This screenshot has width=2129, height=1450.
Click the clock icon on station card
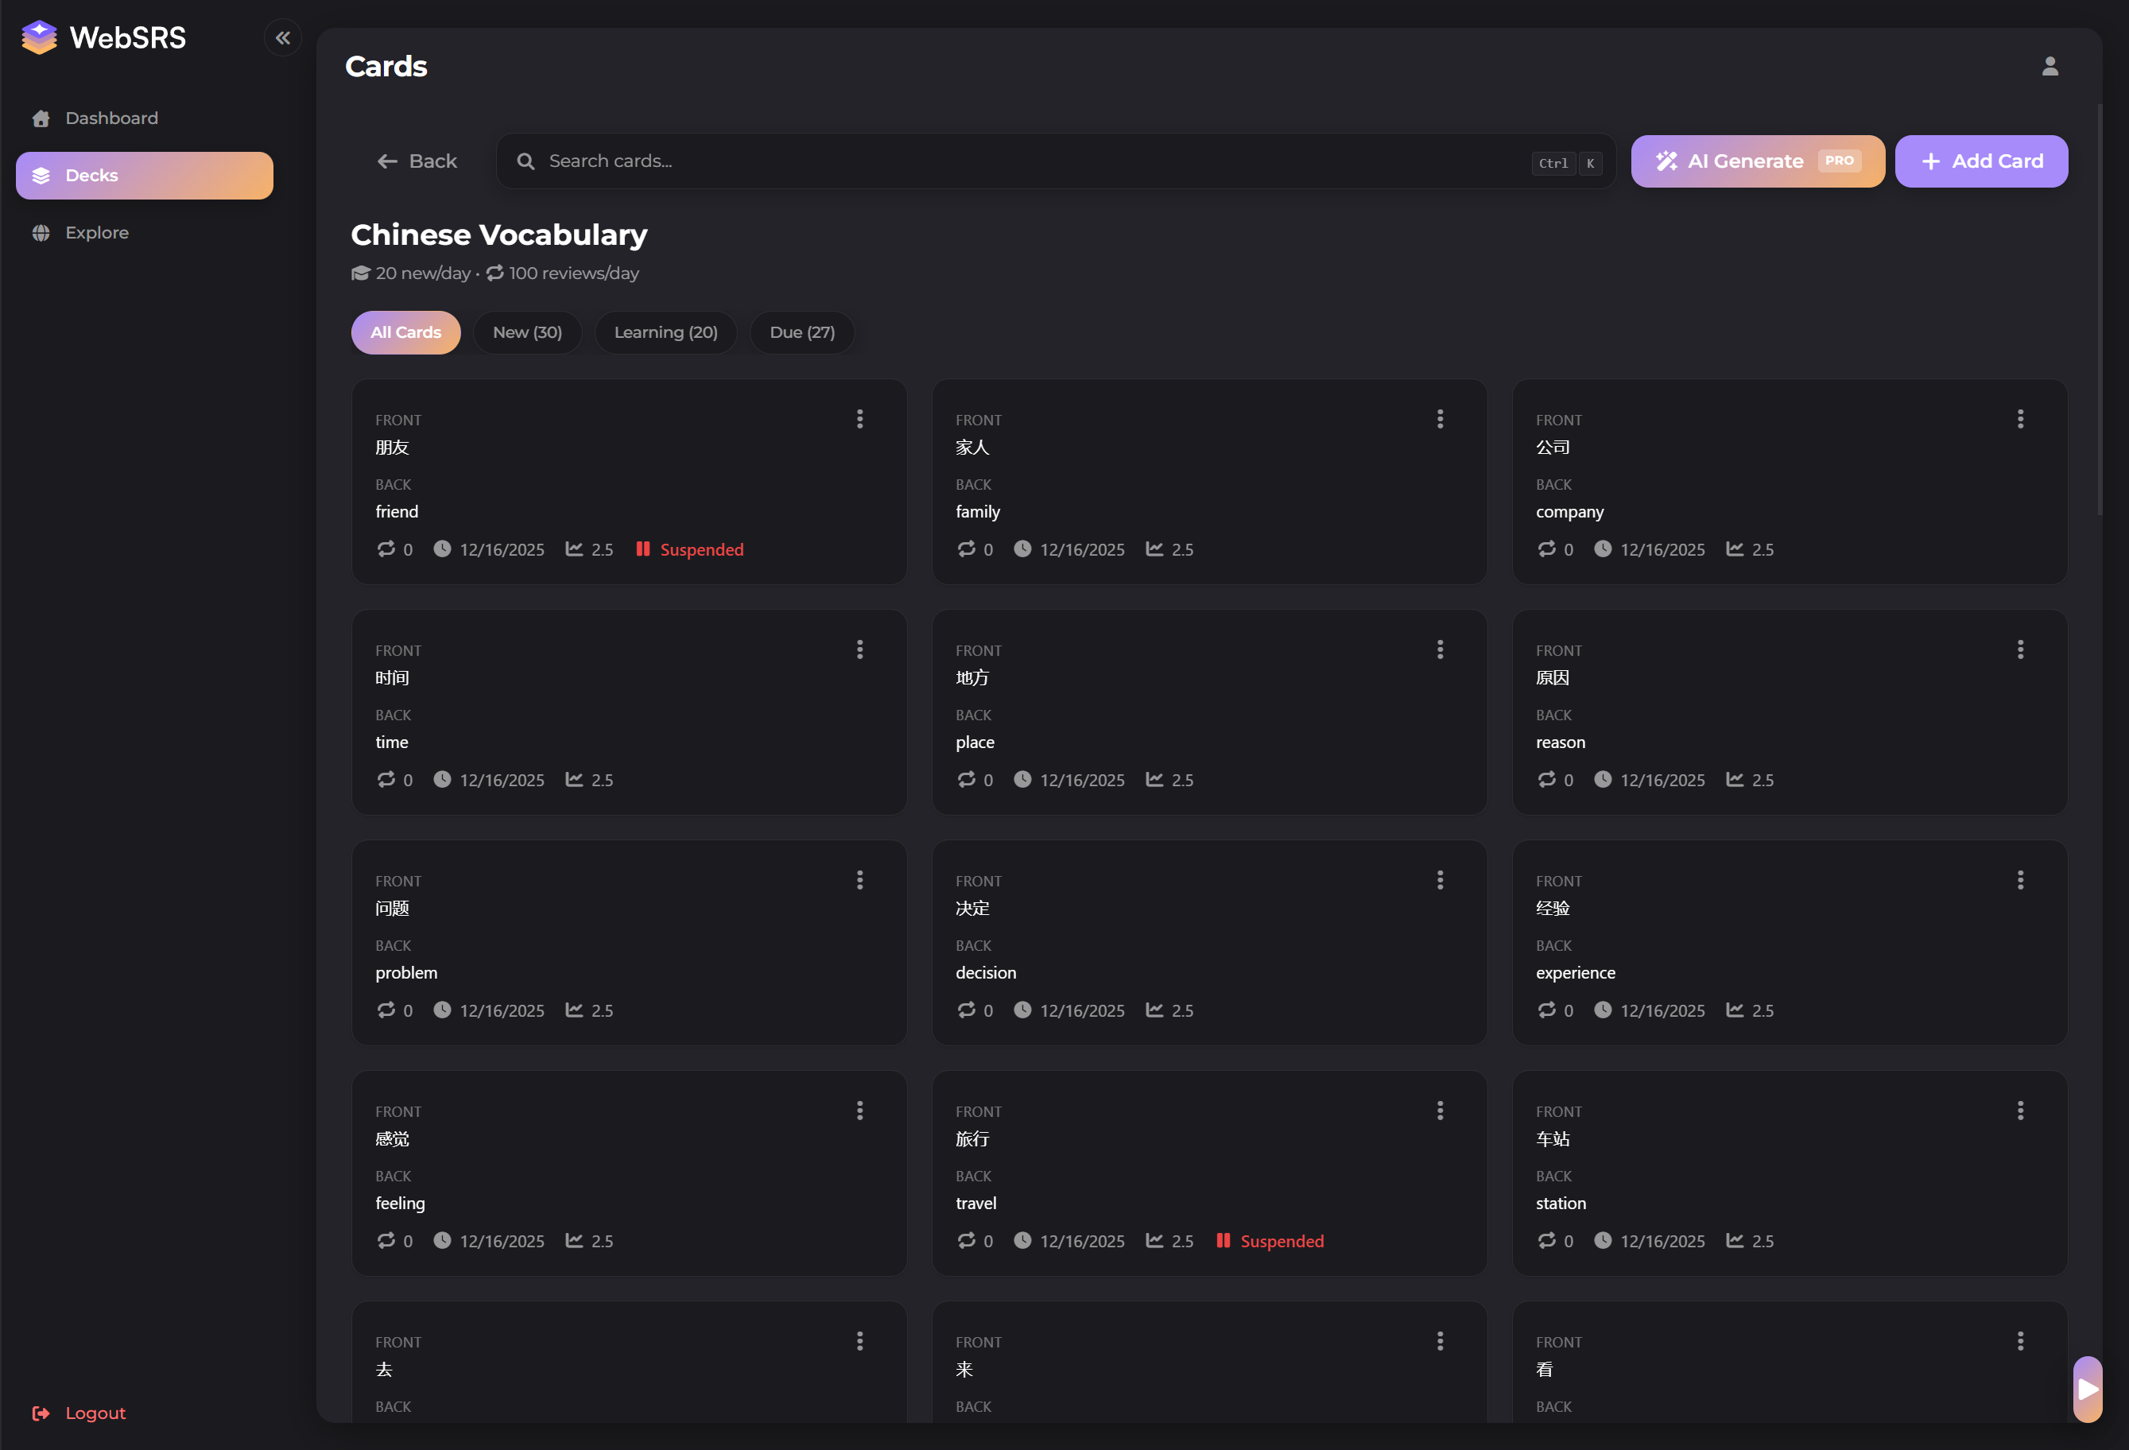click(x=1602, y=1240)
